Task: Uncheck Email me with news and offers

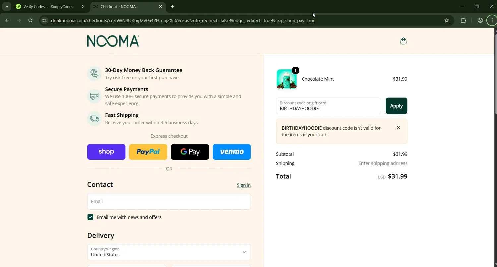Action: pos(90,217)
